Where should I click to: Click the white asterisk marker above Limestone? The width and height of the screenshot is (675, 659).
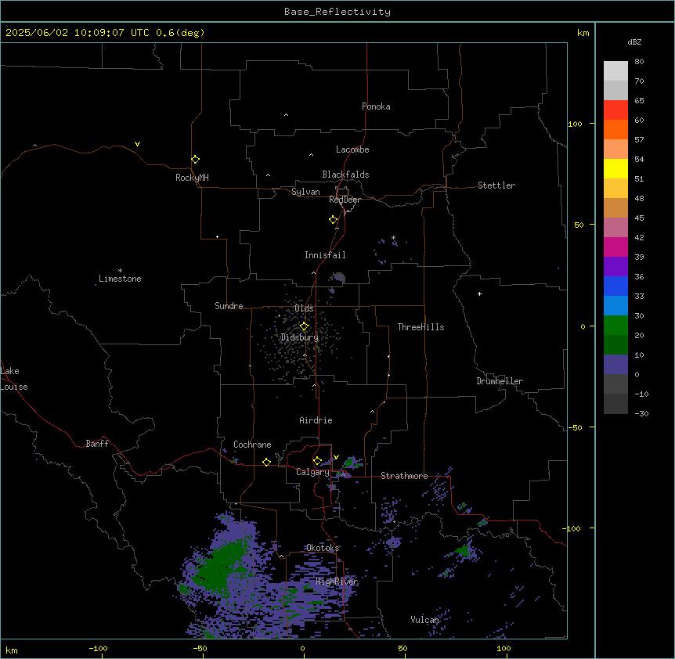[x=120, y=271]
